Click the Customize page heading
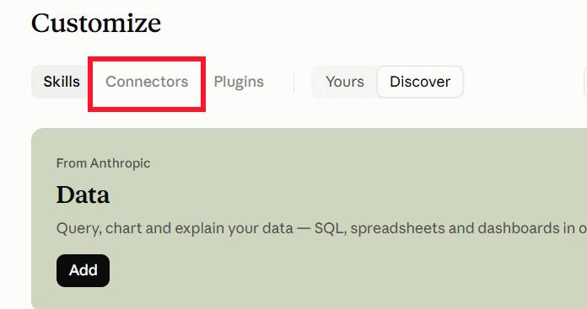Screen dimensions: 587x309 click(96, 24)
